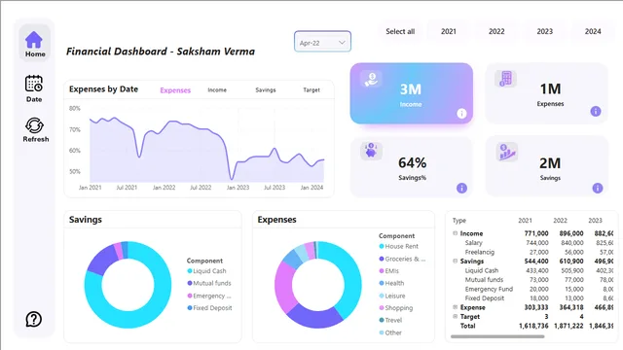Open the Apr-22 month dropdown
The height and width of the screenshot is (350, 623).
point(322,42)
